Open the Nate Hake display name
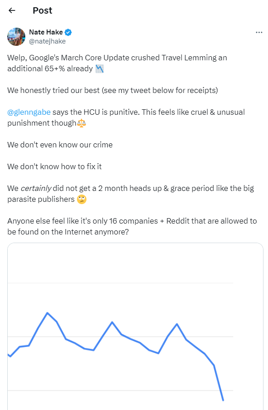Image resolution: width=268 pixels, height=410 pixels. (x=46, y=32)
